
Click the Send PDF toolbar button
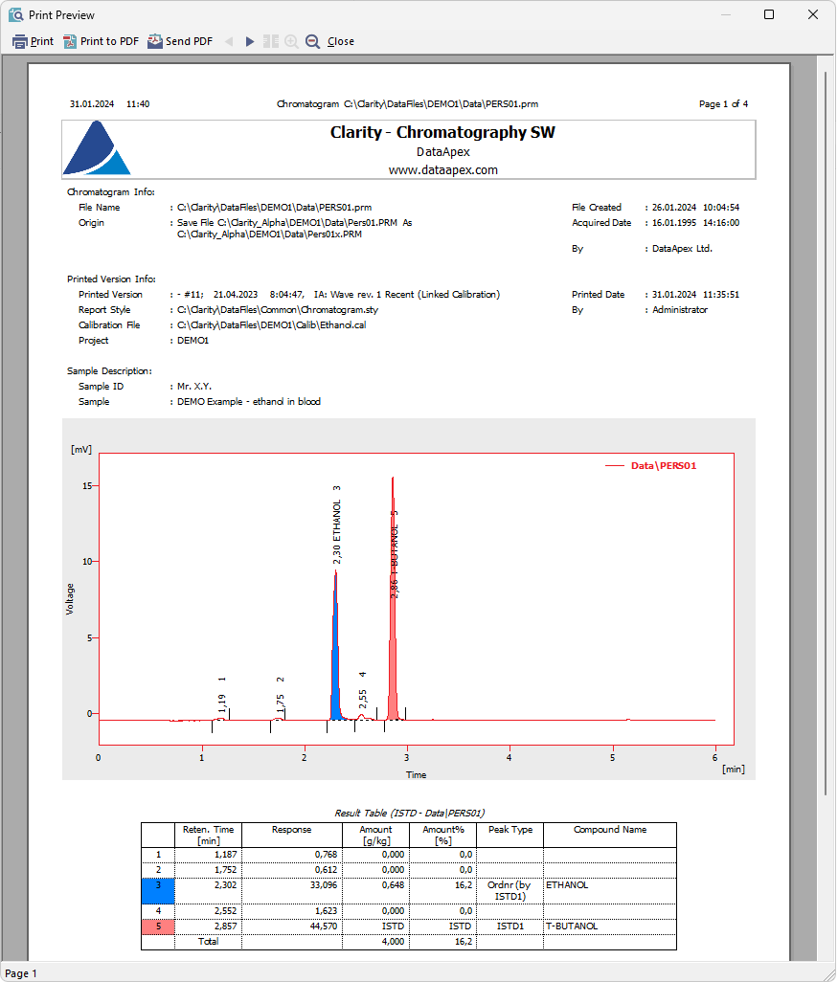[x=180, y=41]
